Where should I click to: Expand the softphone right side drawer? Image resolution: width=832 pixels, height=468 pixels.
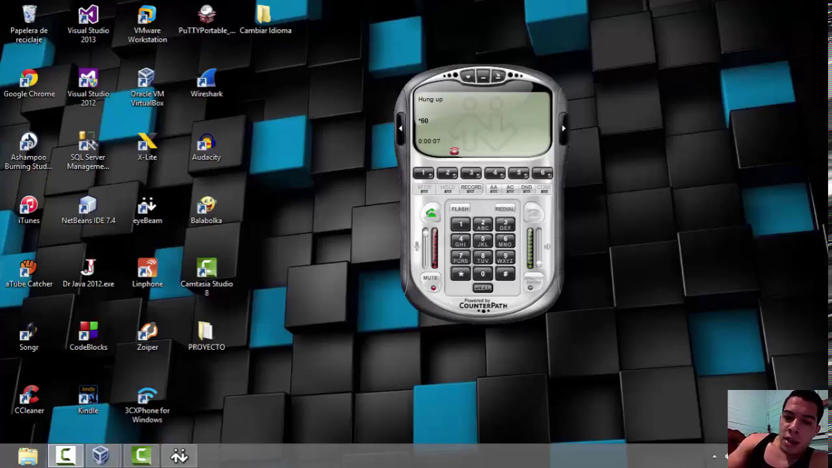click(x=564, y=128)
